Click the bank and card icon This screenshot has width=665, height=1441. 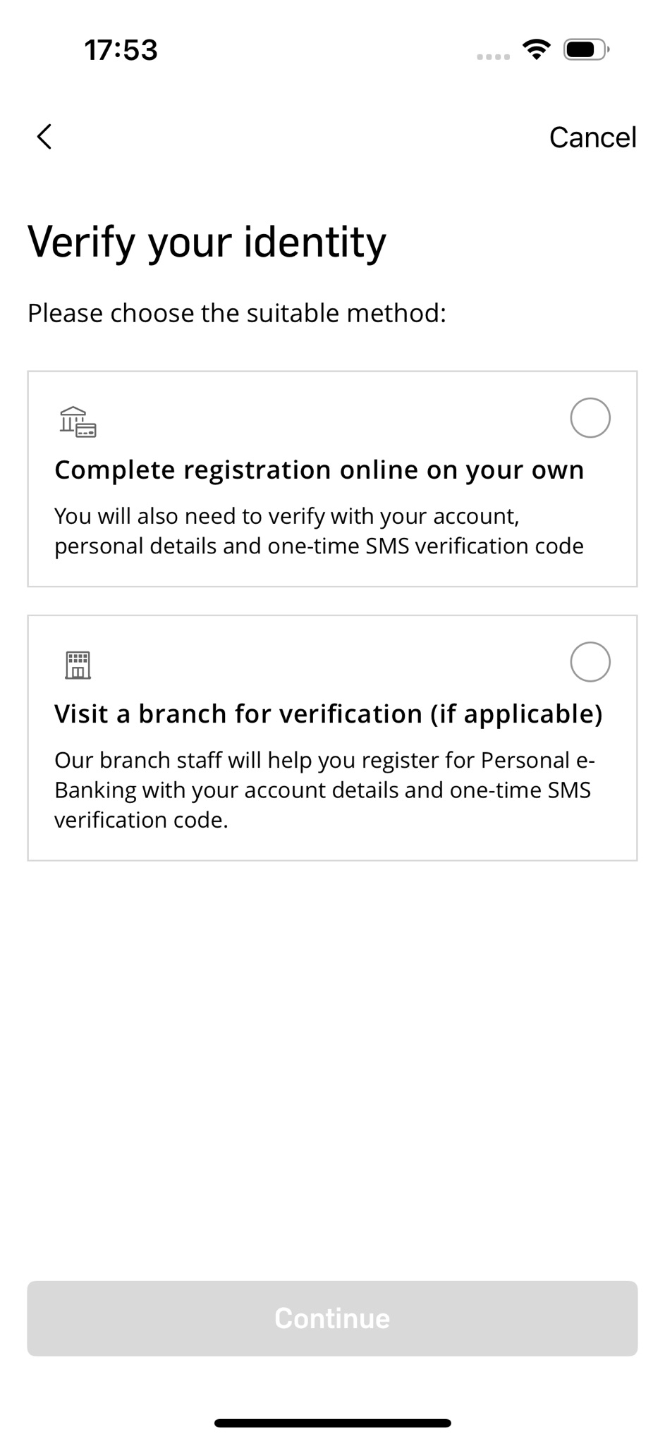point(78,422)
